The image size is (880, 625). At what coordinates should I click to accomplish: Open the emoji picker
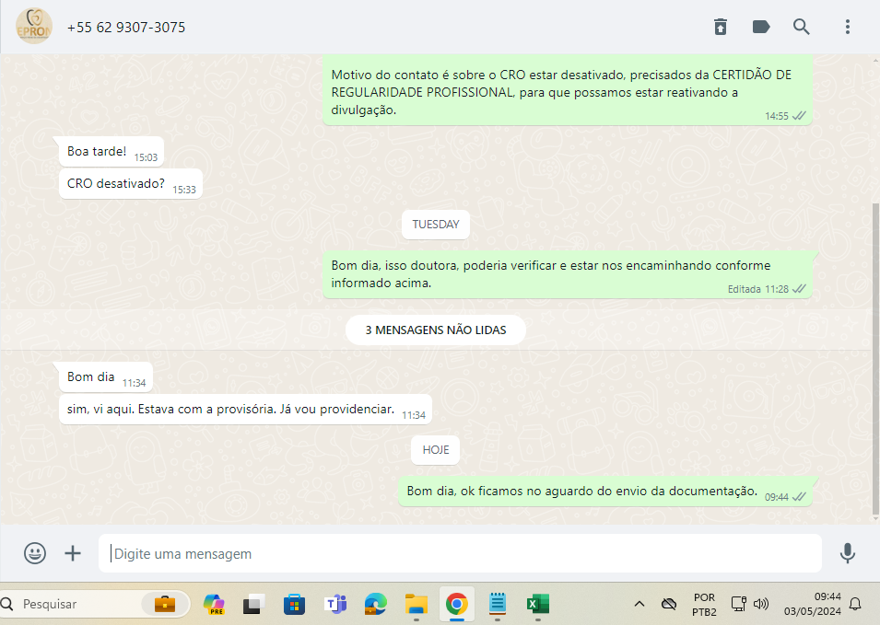[x=35, y=553]
